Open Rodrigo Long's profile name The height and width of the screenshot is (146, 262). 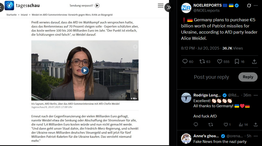[x=207, y=95]
